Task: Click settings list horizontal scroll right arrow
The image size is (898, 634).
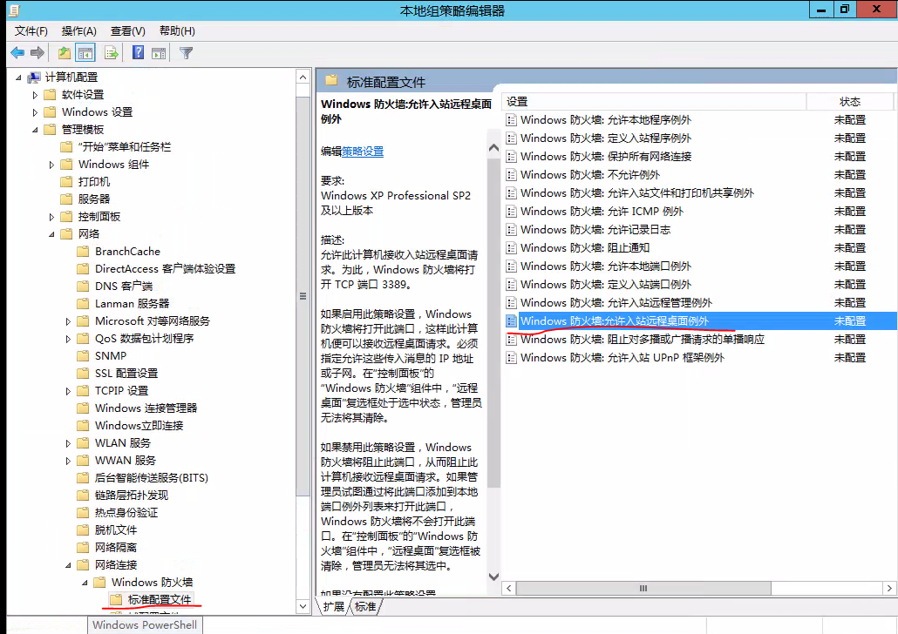Action: click(x=888, y=588)
